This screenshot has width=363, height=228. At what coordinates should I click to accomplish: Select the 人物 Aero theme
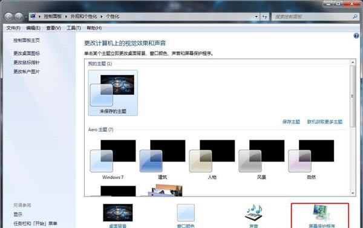(212, 160)
